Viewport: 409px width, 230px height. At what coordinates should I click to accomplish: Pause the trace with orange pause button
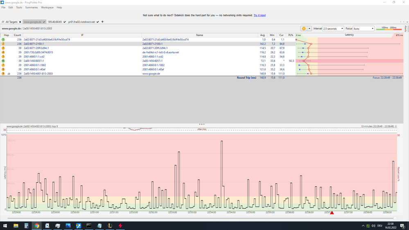pyautogui.click(x=304, y=29)
